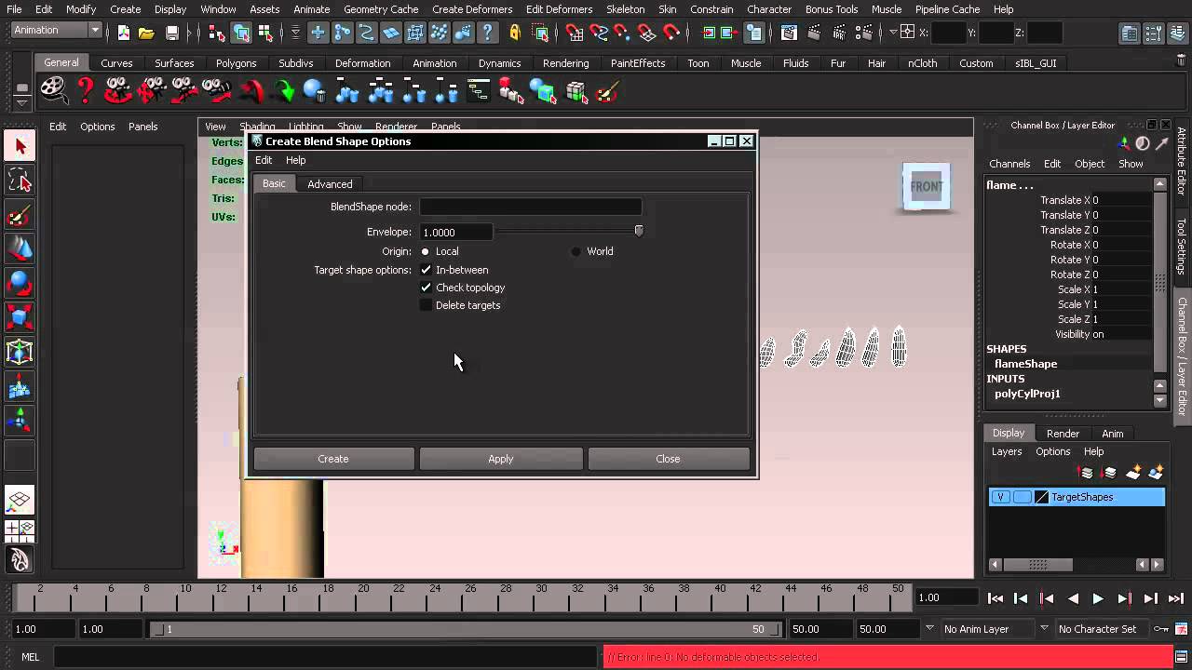Image resolution: width=1192 pixels, height=670 pixels.
Task: Toggle display type box of TargetShapes layer
Action: coord(1022,497)
